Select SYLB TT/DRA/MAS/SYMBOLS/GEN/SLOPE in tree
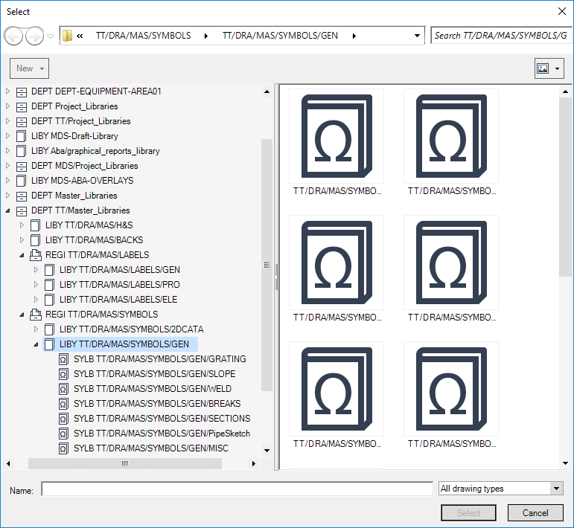 pos(154,374)
